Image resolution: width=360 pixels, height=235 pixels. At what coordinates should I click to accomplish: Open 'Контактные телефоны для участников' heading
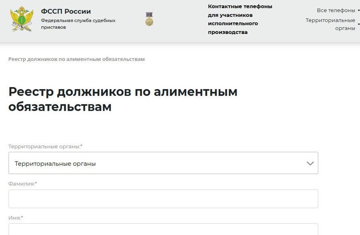[x=240, y=19]
